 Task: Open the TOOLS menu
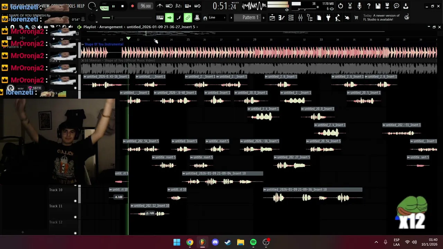[x=70, y=6]
